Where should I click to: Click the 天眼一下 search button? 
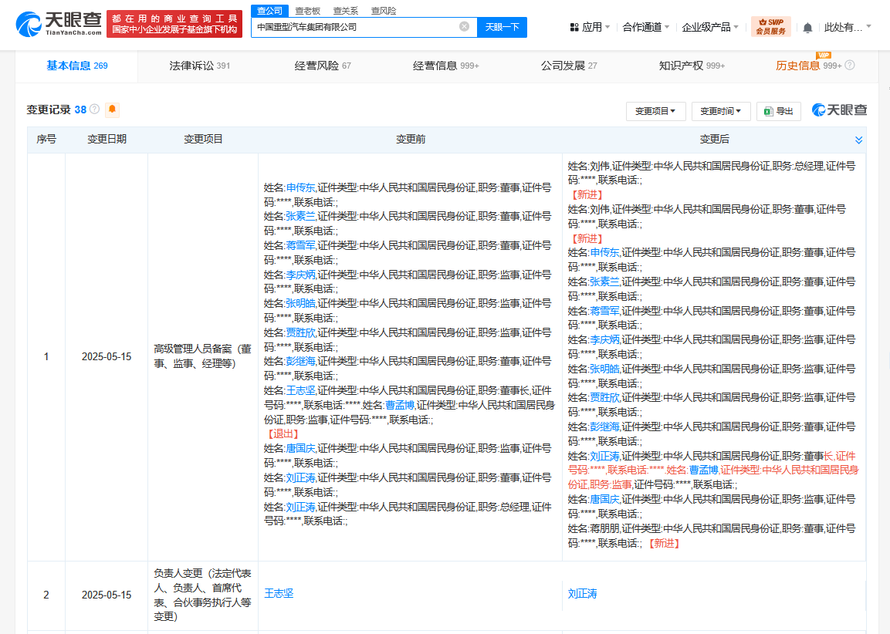tap(502, 27)
